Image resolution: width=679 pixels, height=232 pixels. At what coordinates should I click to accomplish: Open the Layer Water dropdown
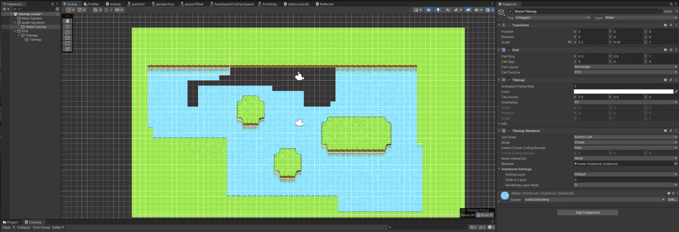641,18
